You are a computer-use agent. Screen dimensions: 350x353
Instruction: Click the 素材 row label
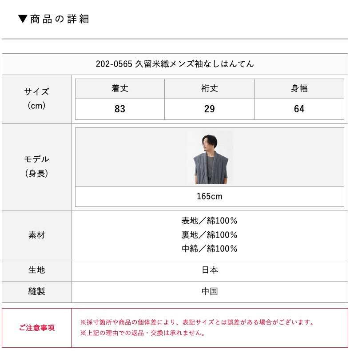(36, 235)
